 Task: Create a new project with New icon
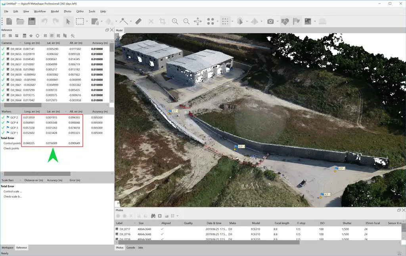9,21
